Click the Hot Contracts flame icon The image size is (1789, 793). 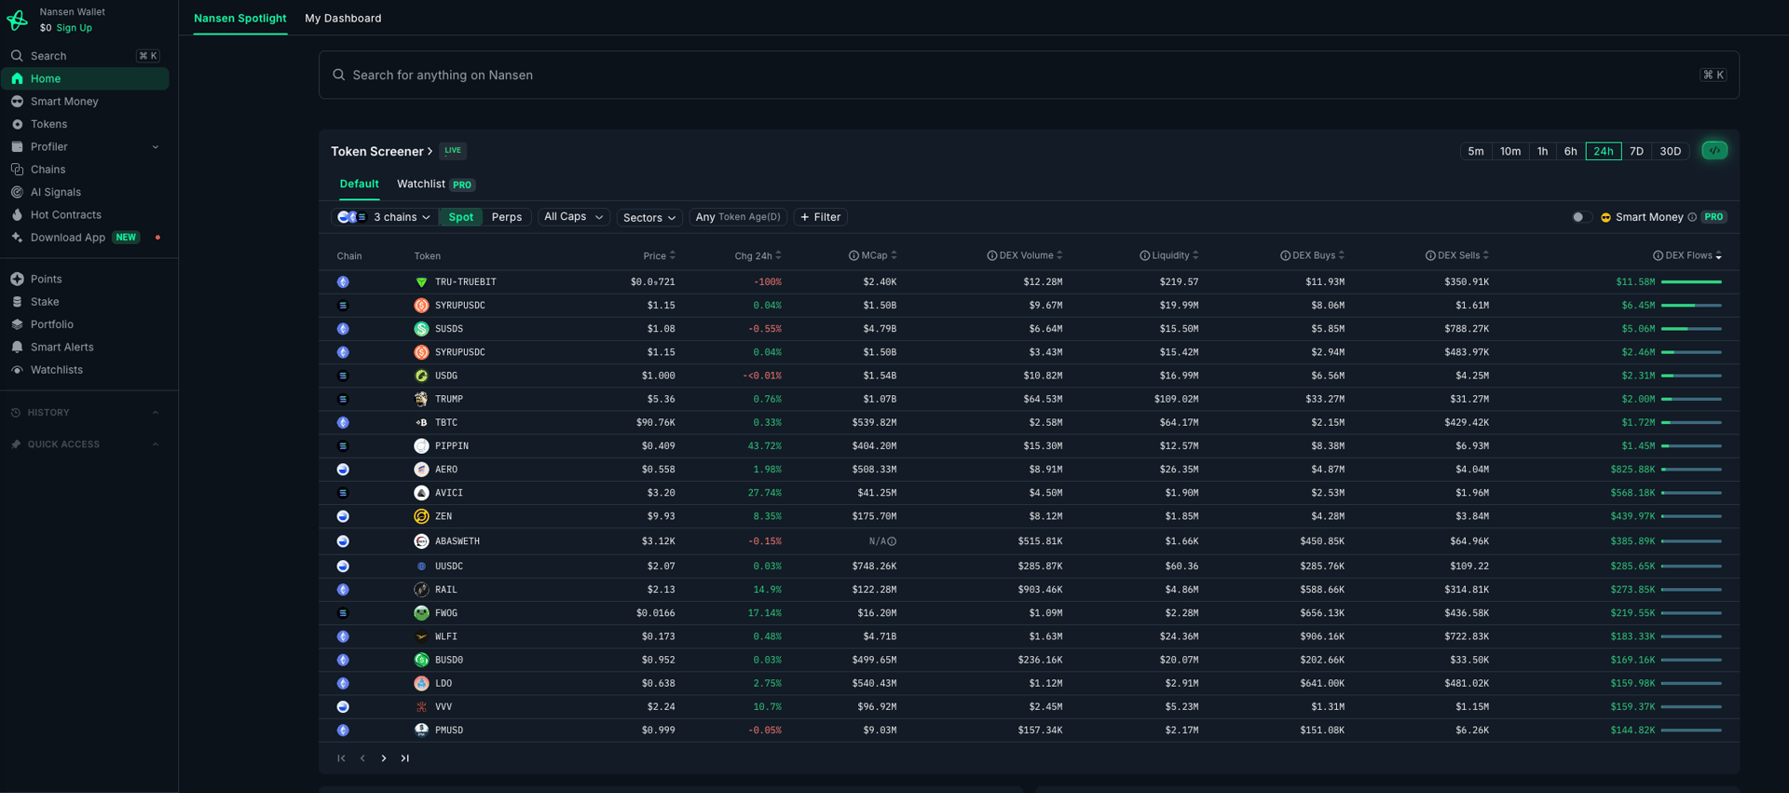point(17,214)
